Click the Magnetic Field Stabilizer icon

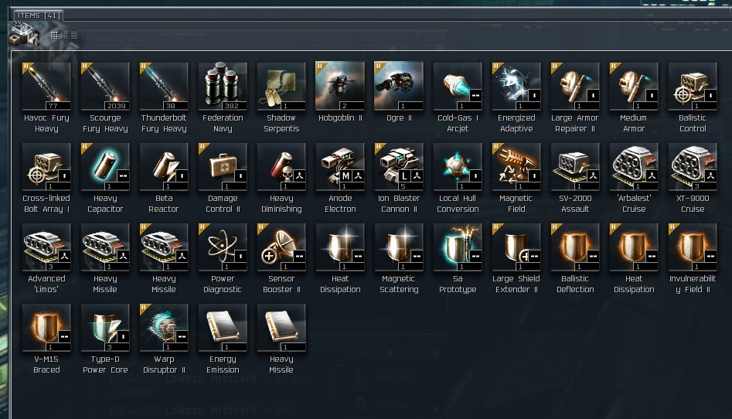[x=516, y=167]
